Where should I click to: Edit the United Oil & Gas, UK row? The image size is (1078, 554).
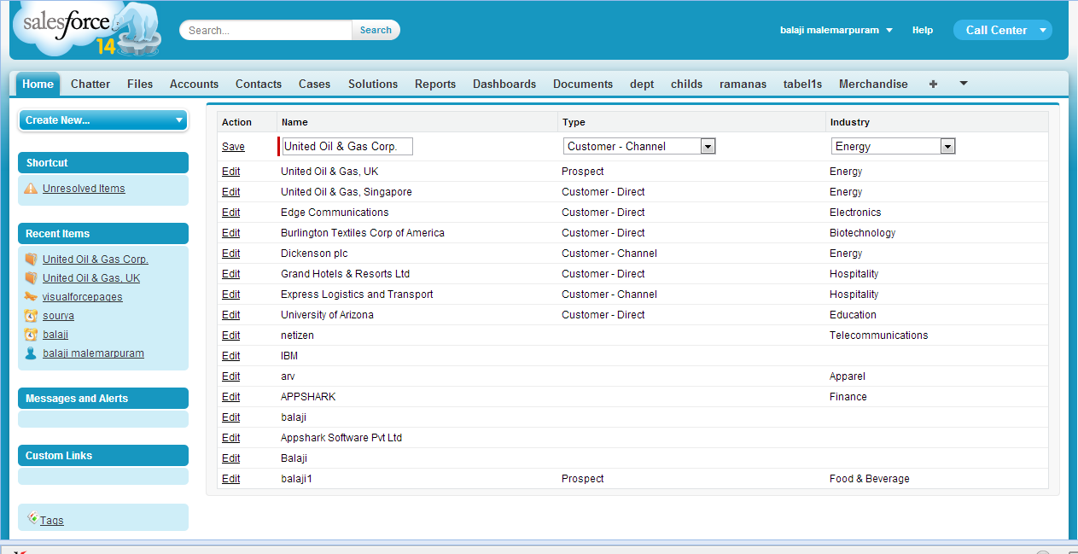(230, 172)
